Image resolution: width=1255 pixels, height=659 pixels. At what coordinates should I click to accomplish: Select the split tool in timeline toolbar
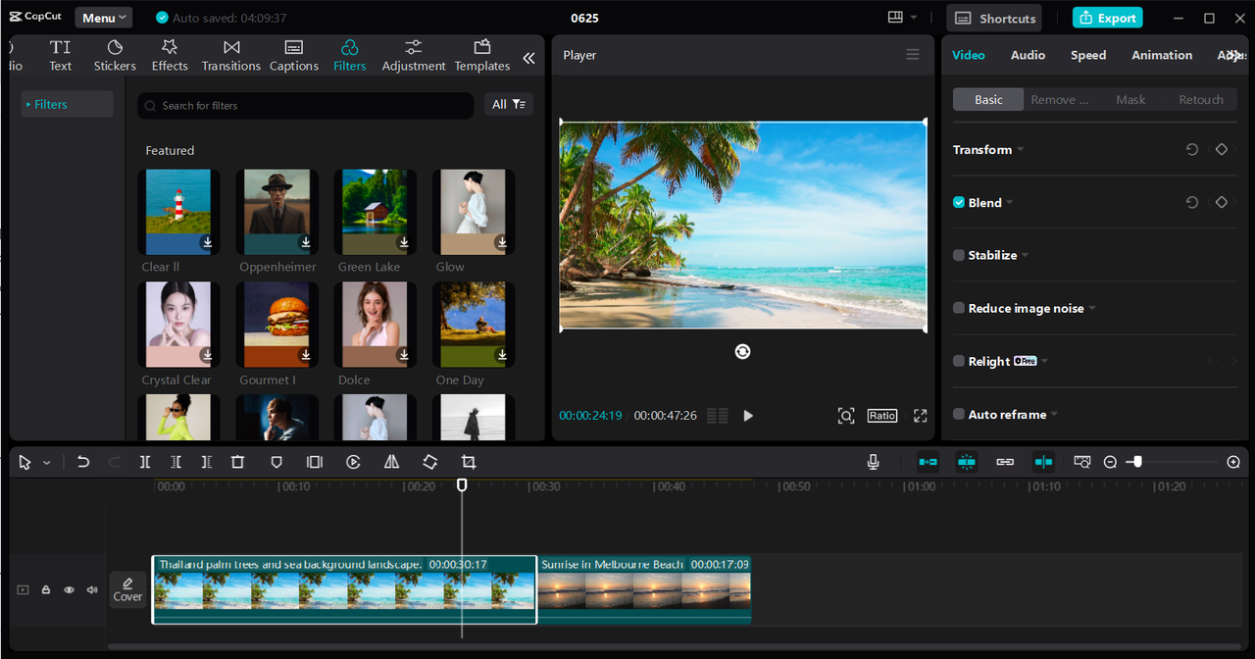[145, 462]
